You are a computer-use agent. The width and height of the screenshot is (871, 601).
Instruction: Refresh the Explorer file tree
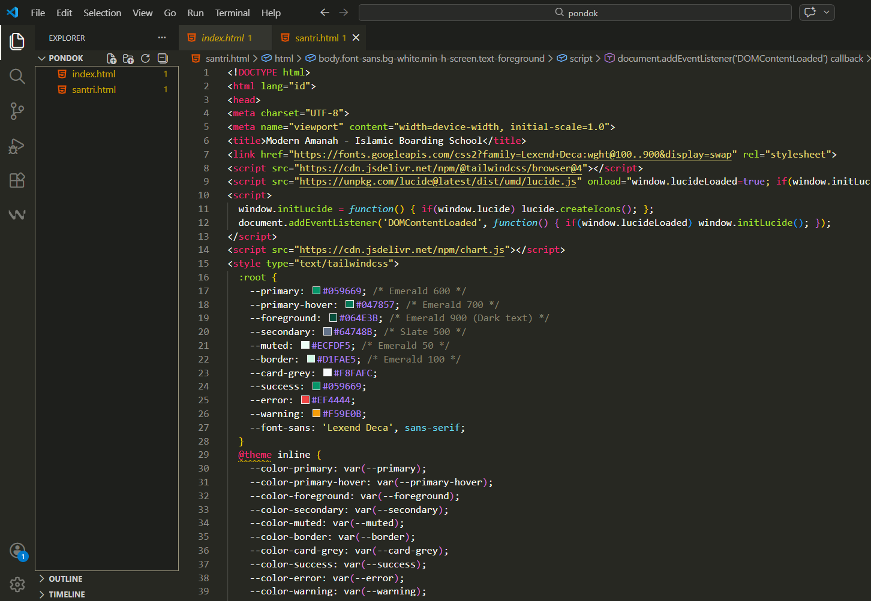[x=145, y=58]
